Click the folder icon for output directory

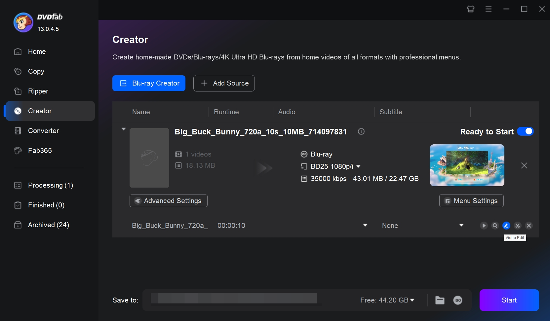tap(440, 300)
